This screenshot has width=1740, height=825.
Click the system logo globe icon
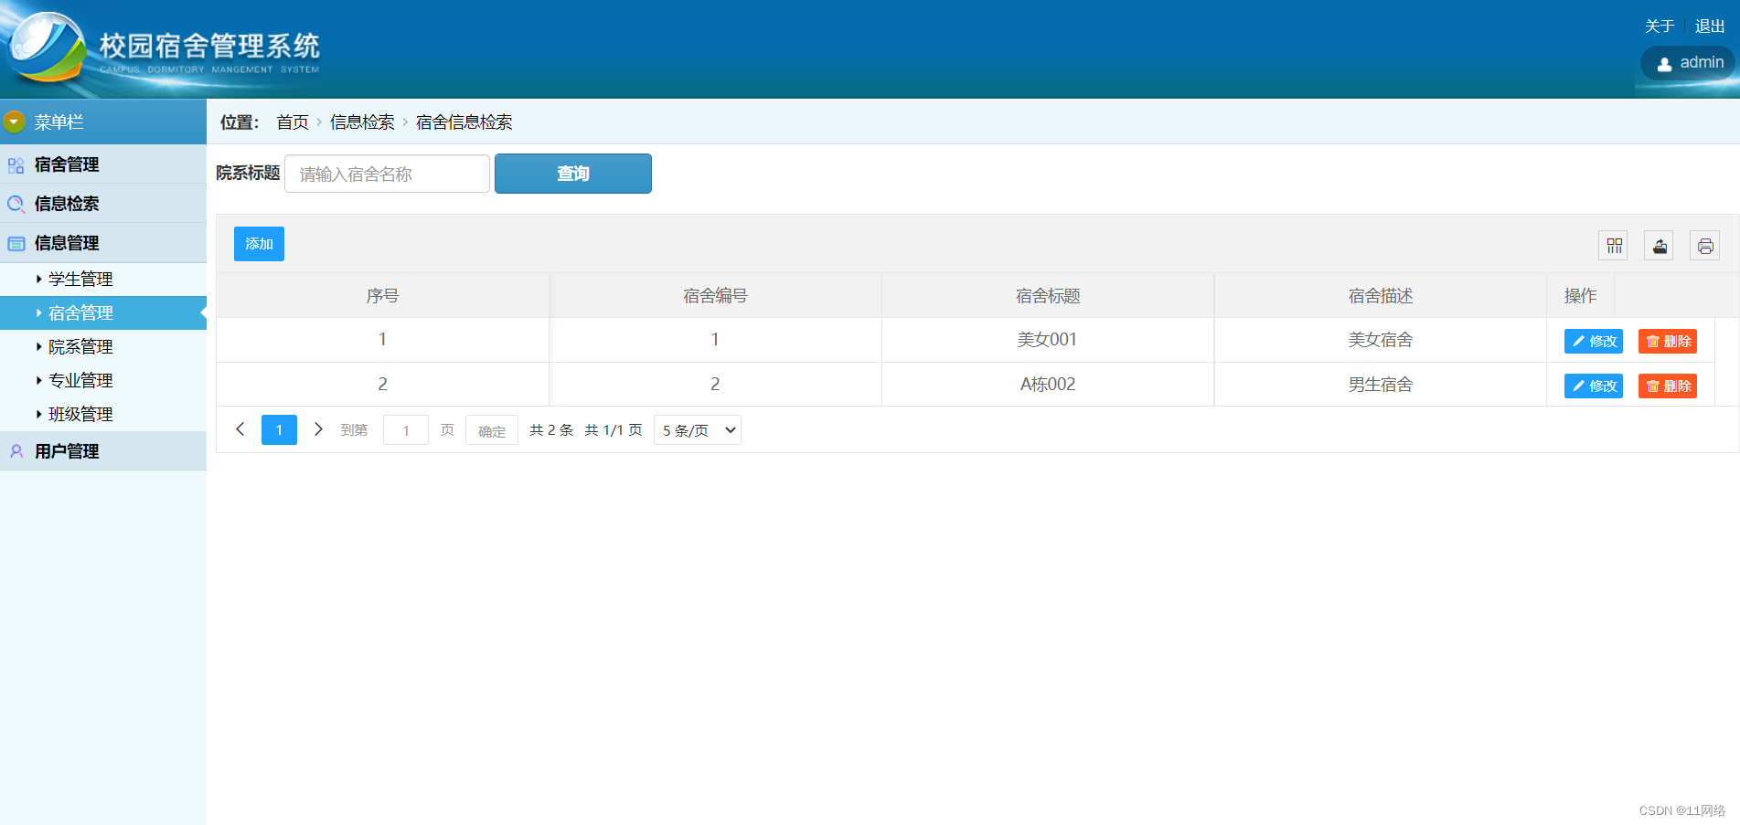coord(46,48)
